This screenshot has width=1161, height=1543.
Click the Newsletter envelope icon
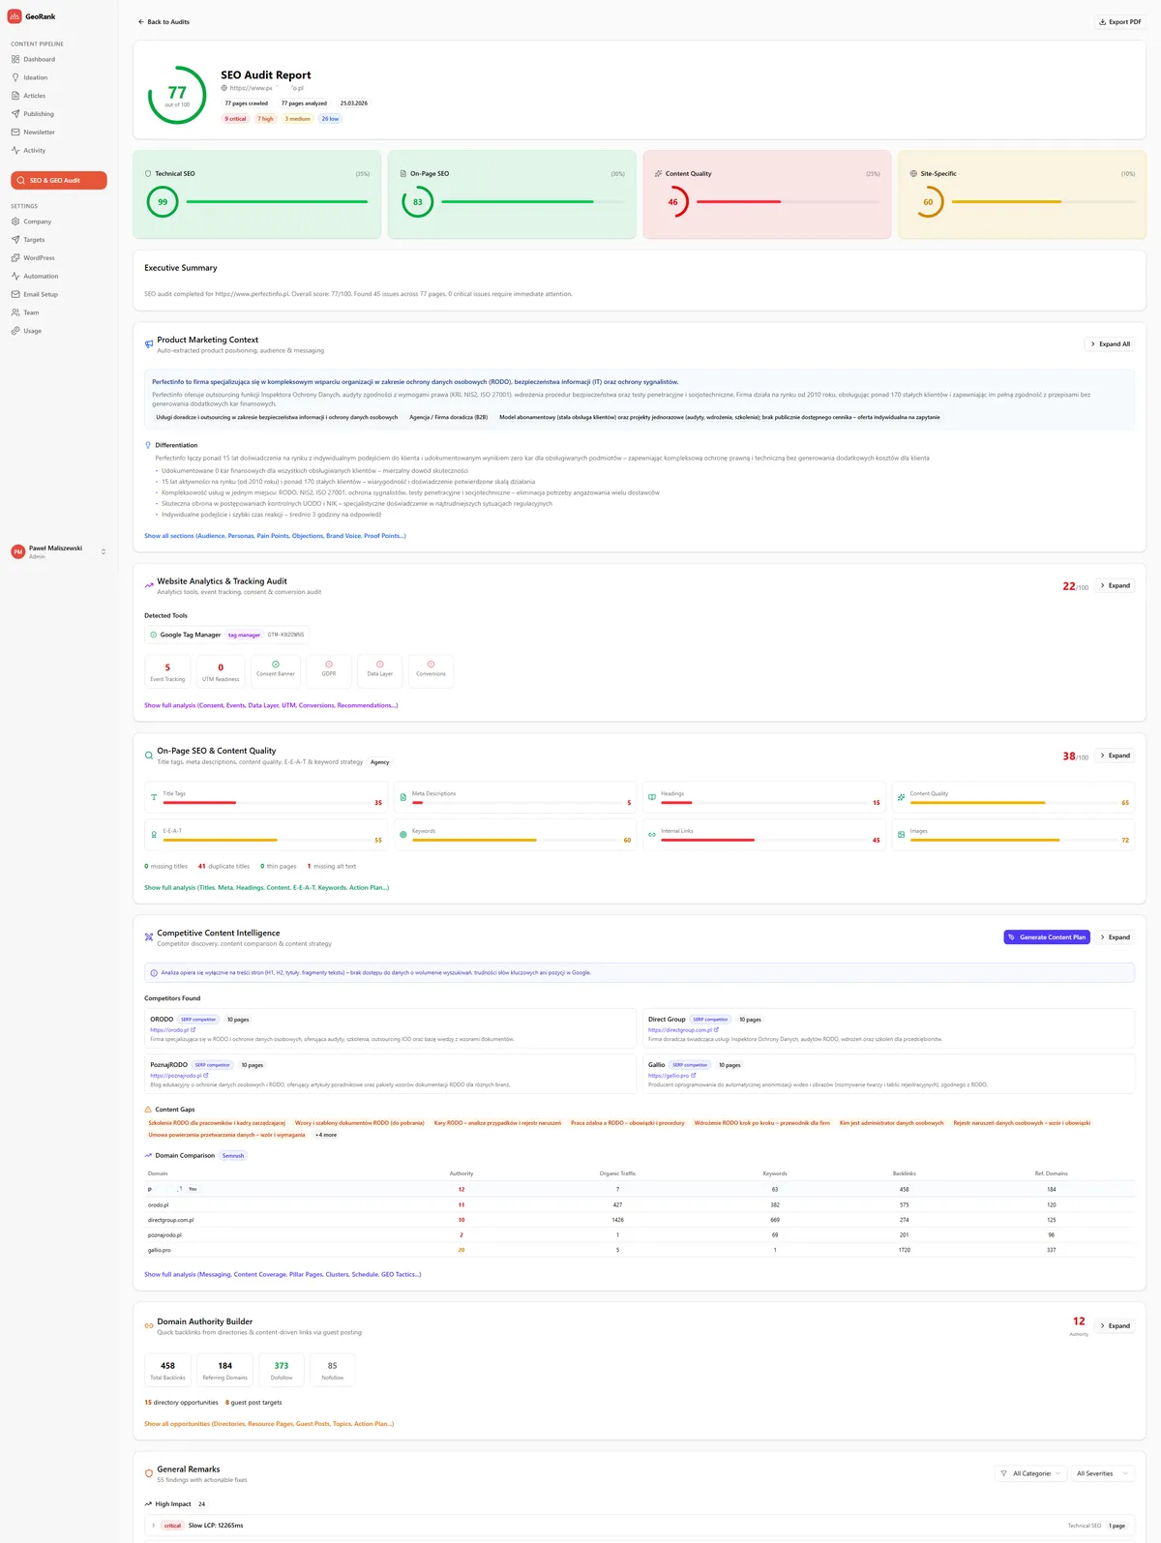[x=15, y=133]
